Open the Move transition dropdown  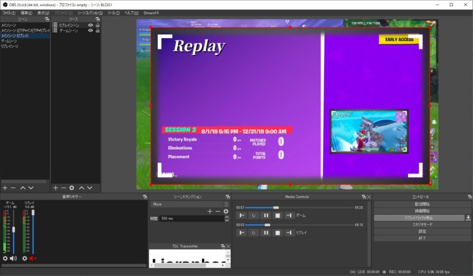coord(190,204)
